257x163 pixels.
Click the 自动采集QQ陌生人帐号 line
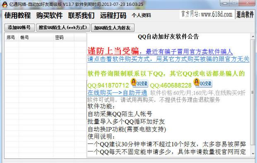tap(120, 114)
